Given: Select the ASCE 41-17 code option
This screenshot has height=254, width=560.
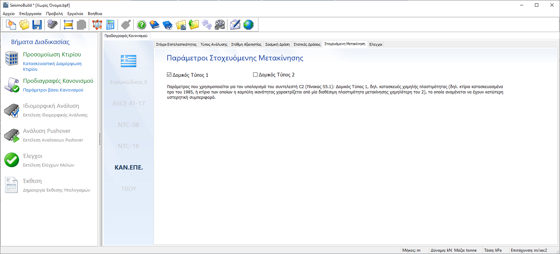Looking at the screenshot, I should tap(129, 103).
